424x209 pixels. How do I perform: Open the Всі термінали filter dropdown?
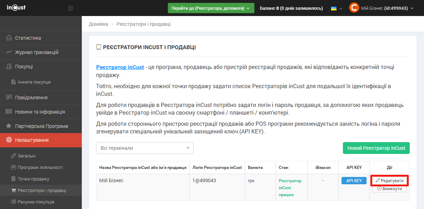click(x=144, y=148)
